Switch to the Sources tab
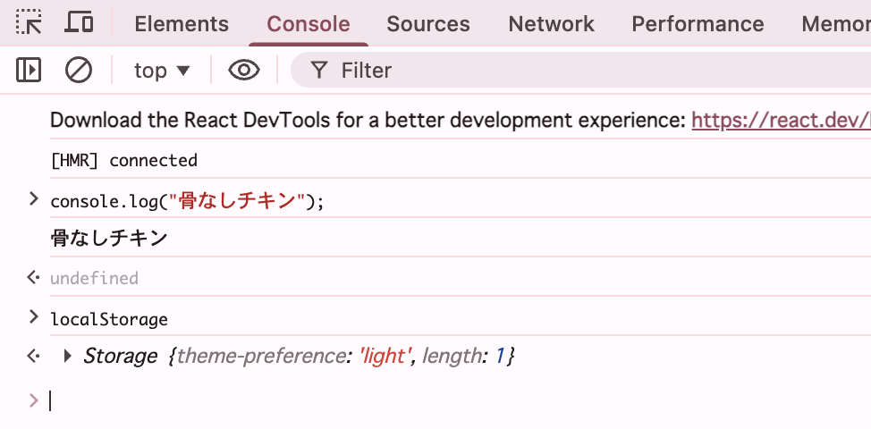The image size is (871, 429). [x=428, y=24]
